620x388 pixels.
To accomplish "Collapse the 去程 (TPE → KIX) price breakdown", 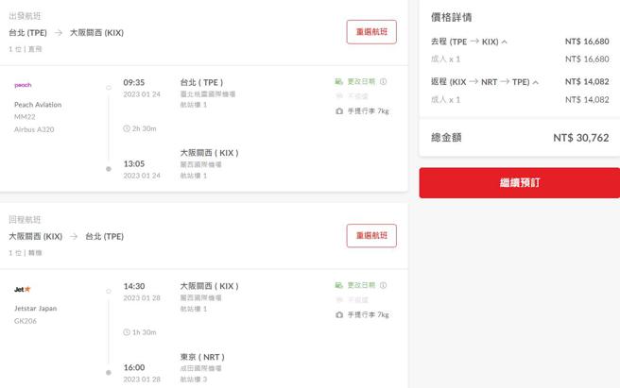I will pyautogui.click(x=504, y=42).
